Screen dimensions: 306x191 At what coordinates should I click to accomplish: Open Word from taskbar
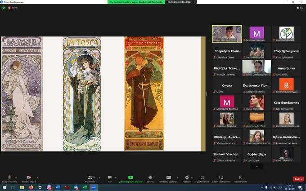point(58,187)
